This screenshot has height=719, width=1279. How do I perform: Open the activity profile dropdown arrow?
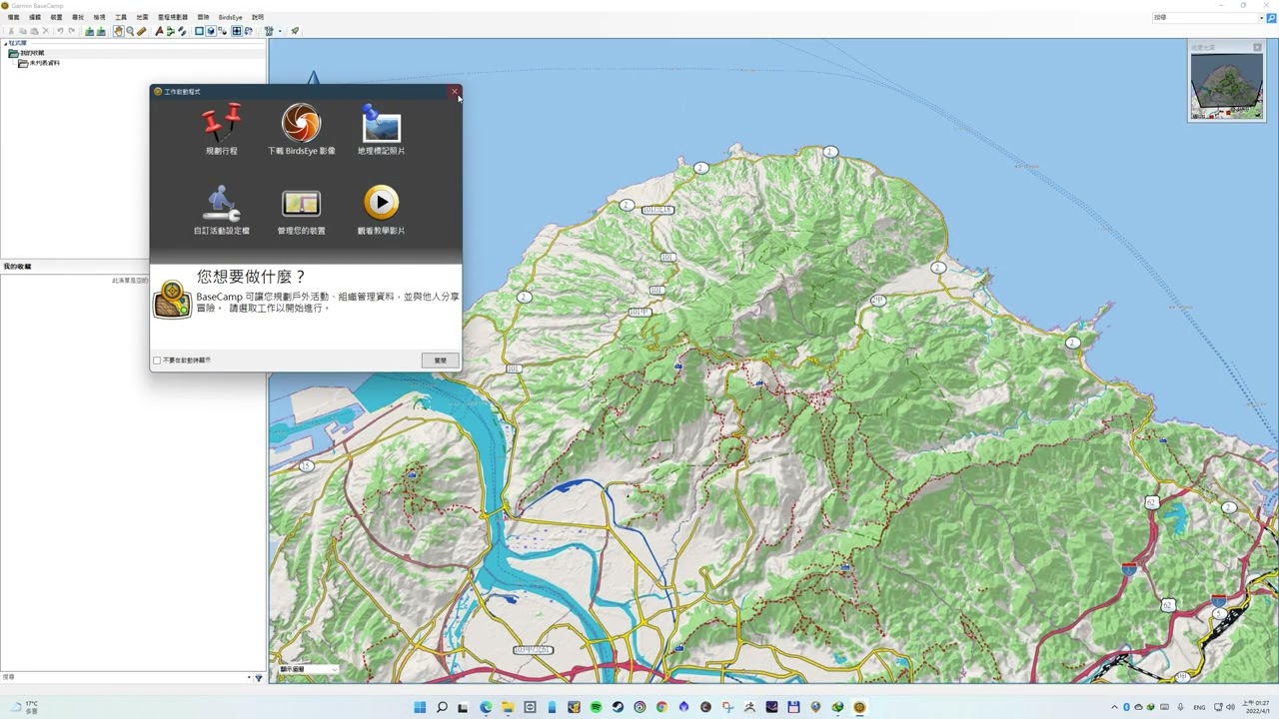pyautogui.click(x=280, y=31)
